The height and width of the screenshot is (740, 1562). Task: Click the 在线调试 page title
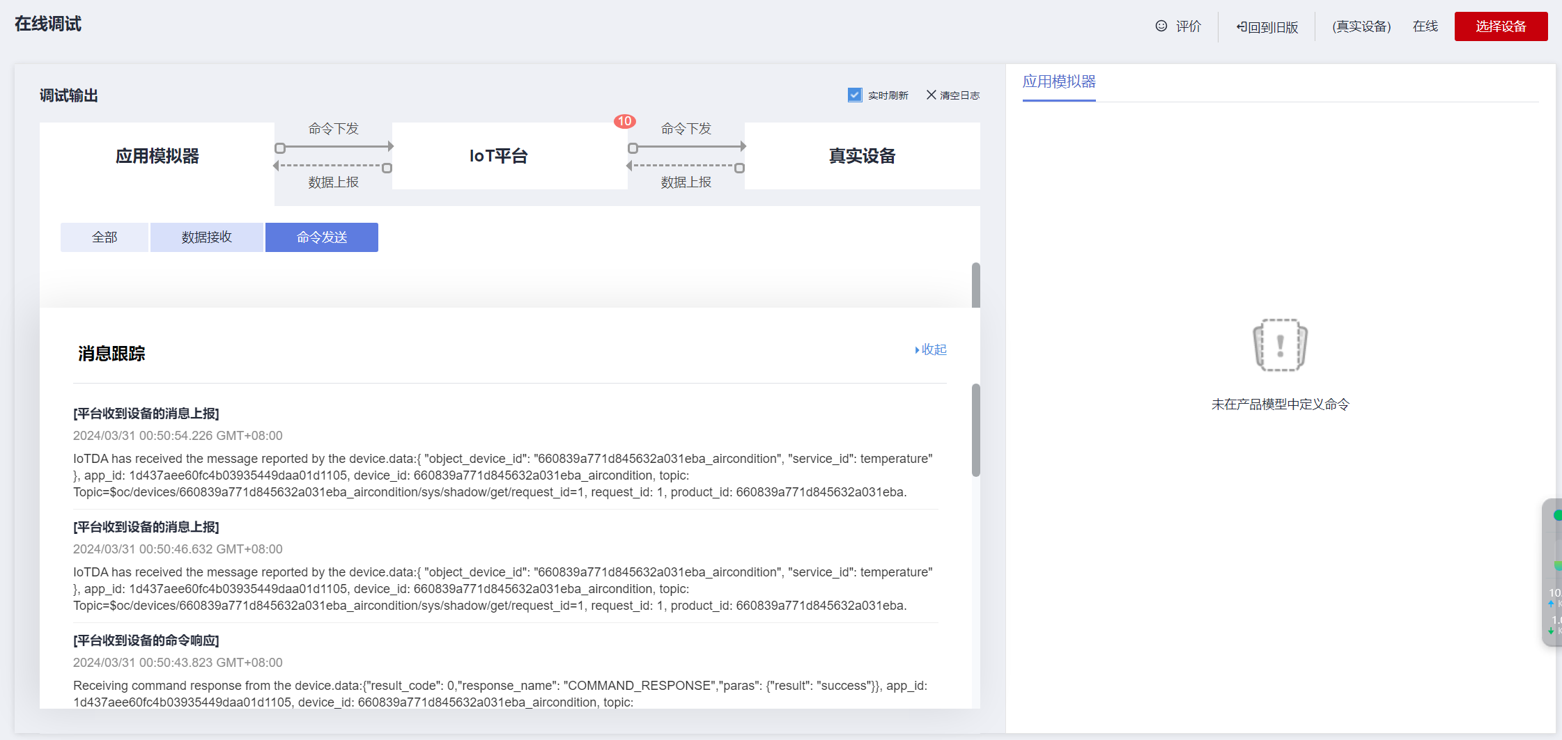[48, 24]
